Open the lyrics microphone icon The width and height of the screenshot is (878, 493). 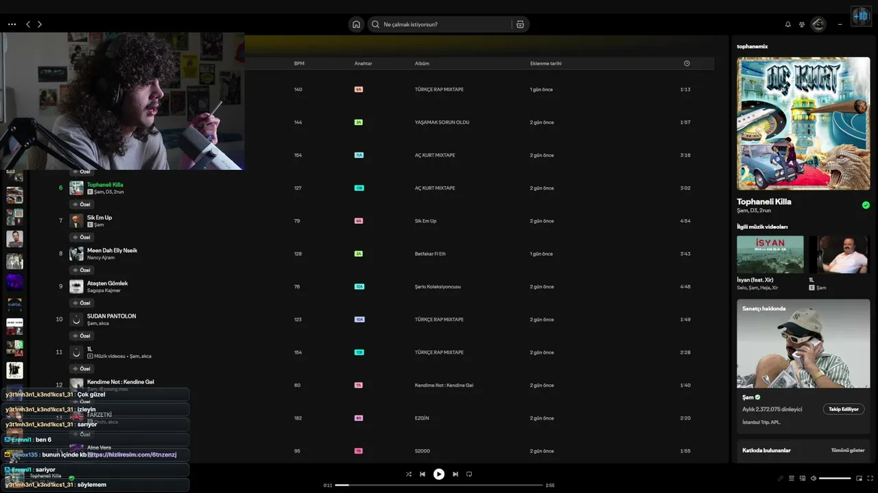(x=781, y=478)
